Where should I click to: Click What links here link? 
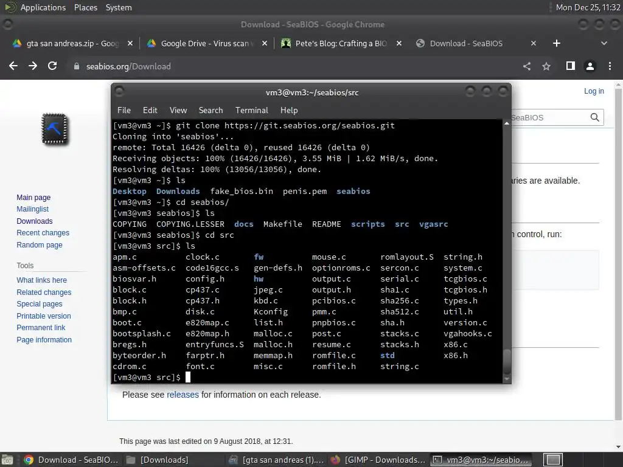tap(42, 280)
